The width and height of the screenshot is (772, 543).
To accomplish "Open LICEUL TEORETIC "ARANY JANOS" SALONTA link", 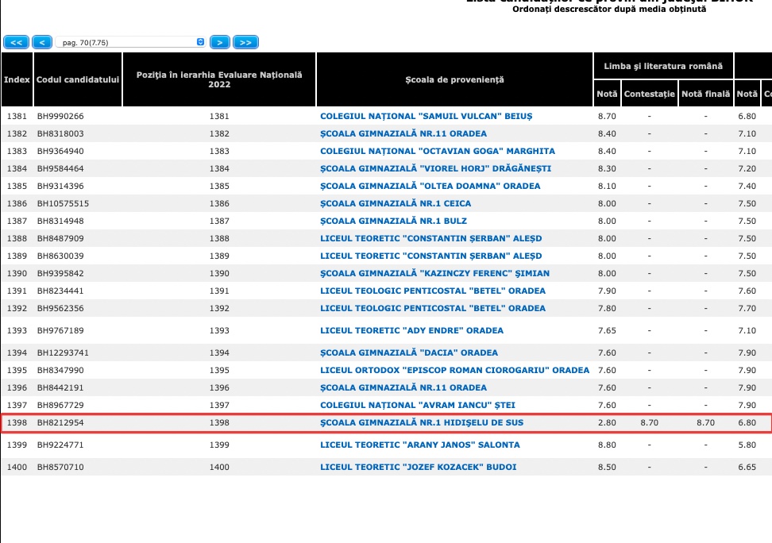I will pyautogui.click(x=419, y=445).
